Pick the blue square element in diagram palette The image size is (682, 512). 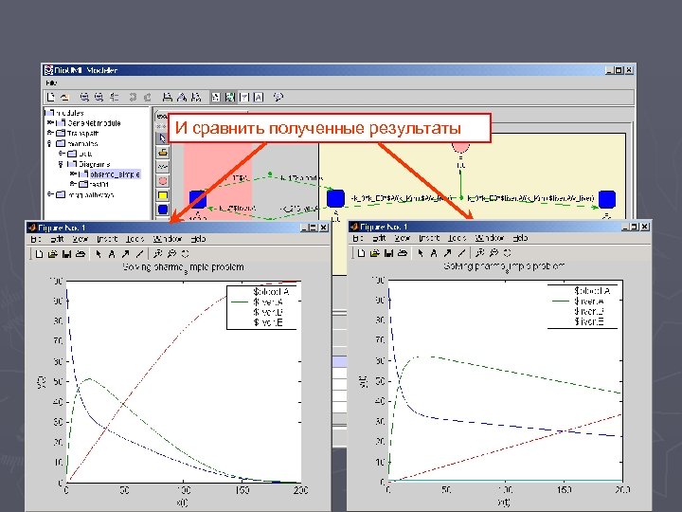click(x=162, y=210)
